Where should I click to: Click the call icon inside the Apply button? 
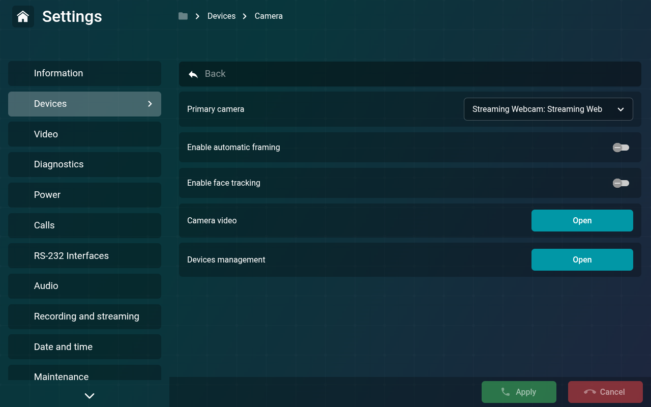point(505,392)
